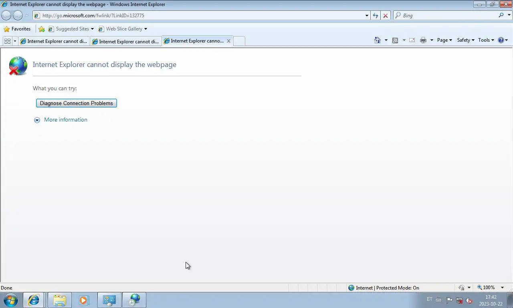The height and width of the screenshot is (308, 513).
Task: Open Windows Explorer folder taskbar icon
Action: coord(60,300)
